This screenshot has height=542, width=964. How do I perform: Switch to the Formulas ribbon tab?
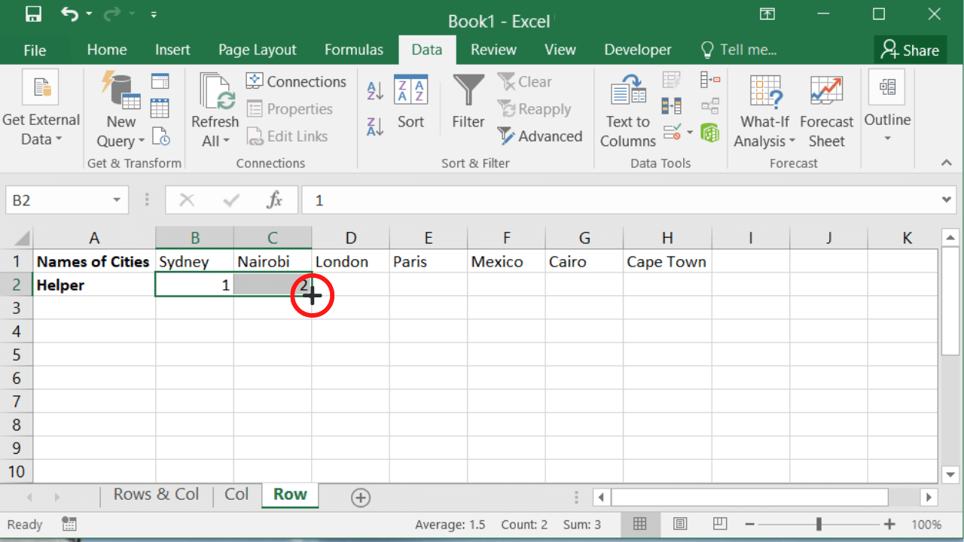tap(353, 50)
